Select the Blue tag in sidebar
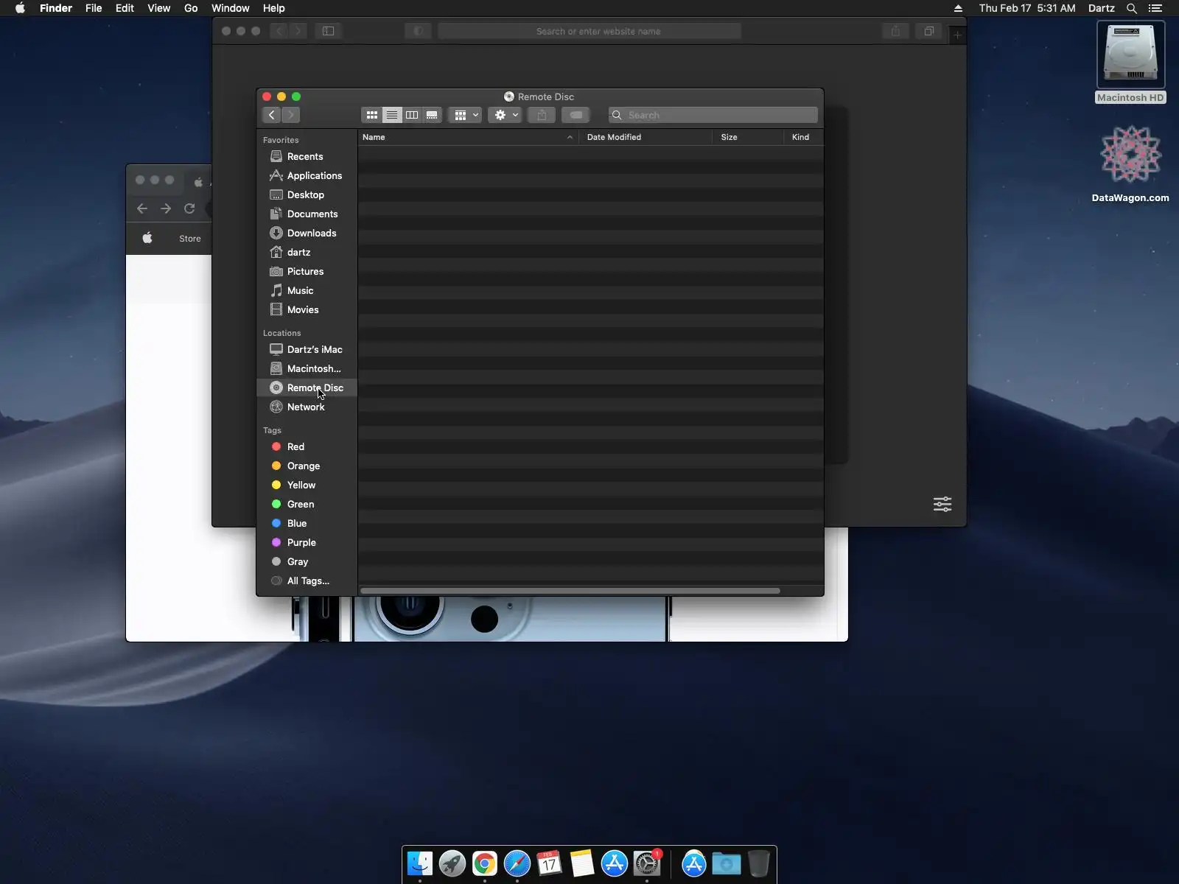Viewport: 1179px width, 884px height. click(307, 523)
